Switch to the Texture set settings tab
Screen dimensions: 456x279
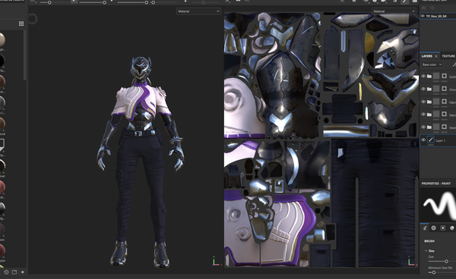[x=448, y=56]
